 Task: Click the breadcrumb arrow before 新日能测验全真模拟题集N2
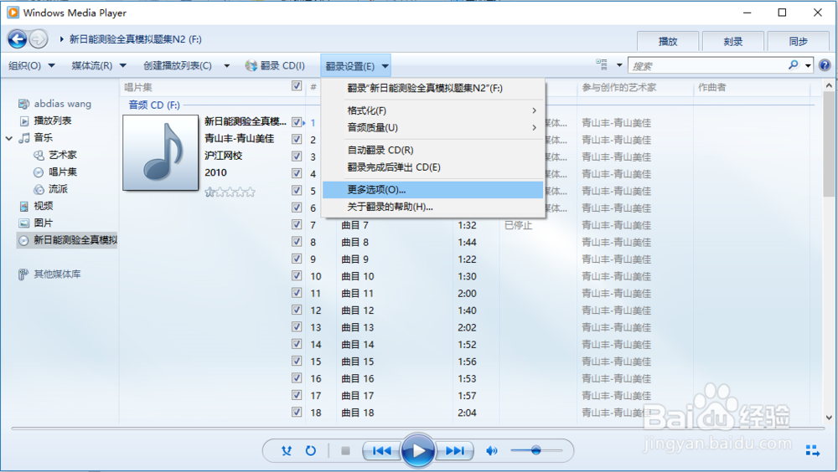tap(62, 39)
